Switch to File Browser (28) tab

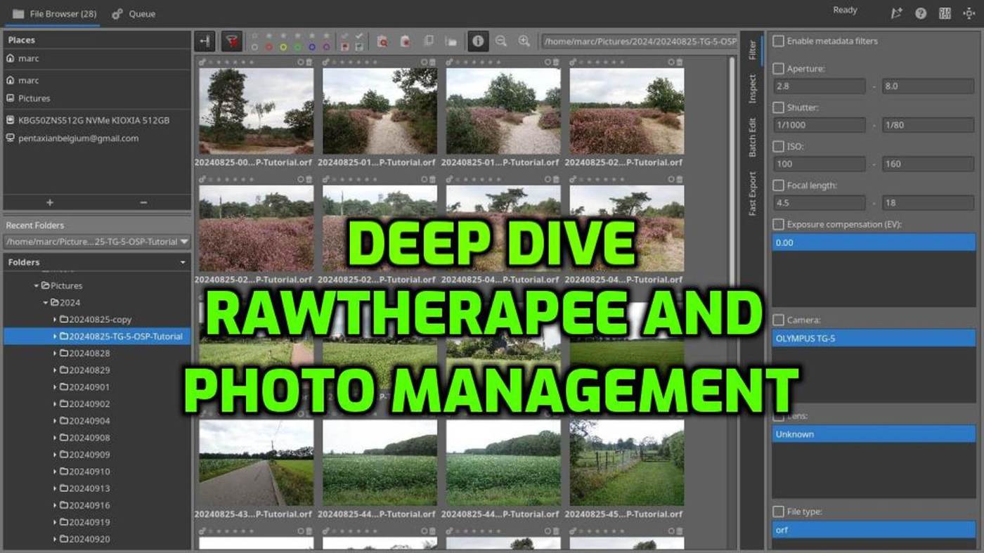54,13
